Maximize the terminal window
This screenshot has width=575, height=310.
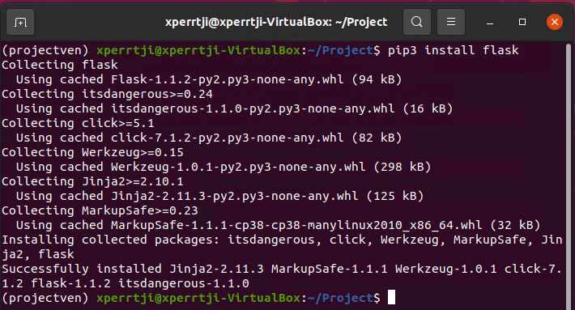pos(522,22)
